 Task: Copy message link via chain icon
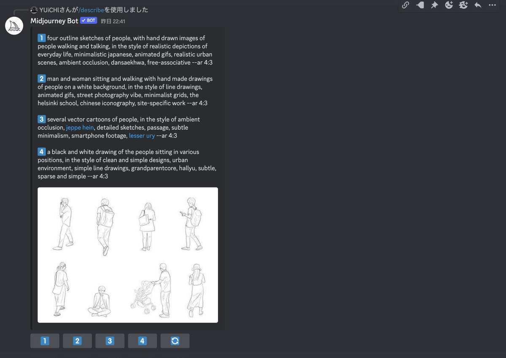coord(405,5)
